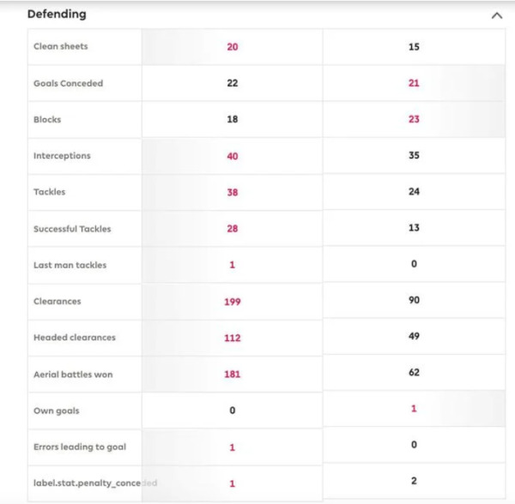This screenshot has width=515, height=504.
Task: Click the Defending section heading
Action: click(x=57, y=15)
